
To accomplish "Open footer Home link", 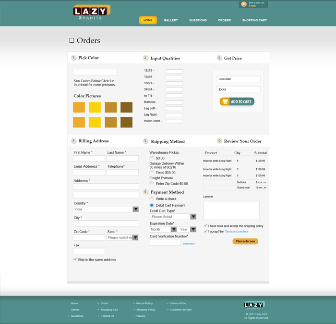I will pyautogui.click(x=74, y=303).
